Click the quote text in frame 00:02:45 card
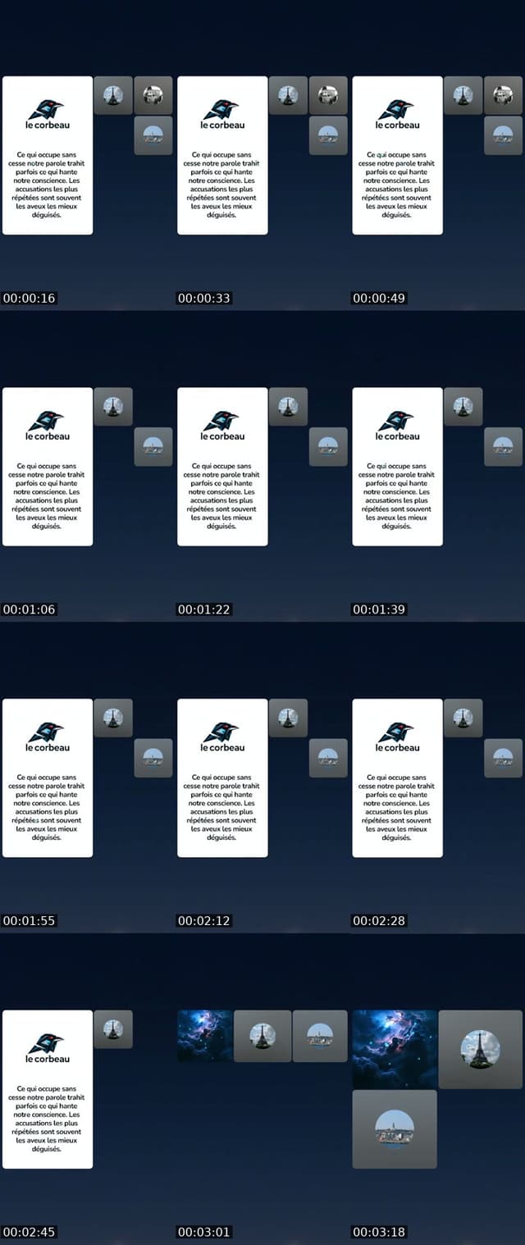Screen dimensions: 525x1245 point(48,1119)
